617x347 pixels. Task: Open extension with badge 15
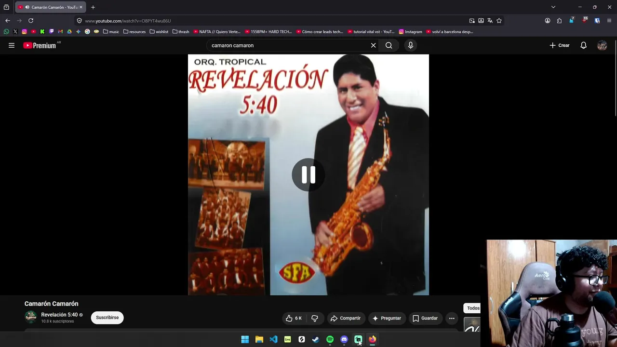point(584,20)
